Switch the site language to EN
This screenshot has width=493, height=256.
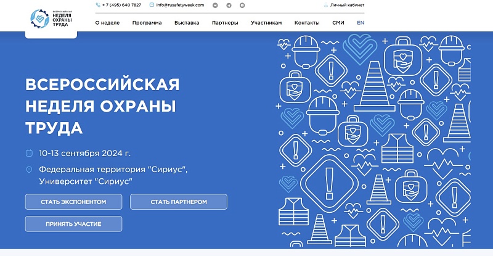point(361,23)
